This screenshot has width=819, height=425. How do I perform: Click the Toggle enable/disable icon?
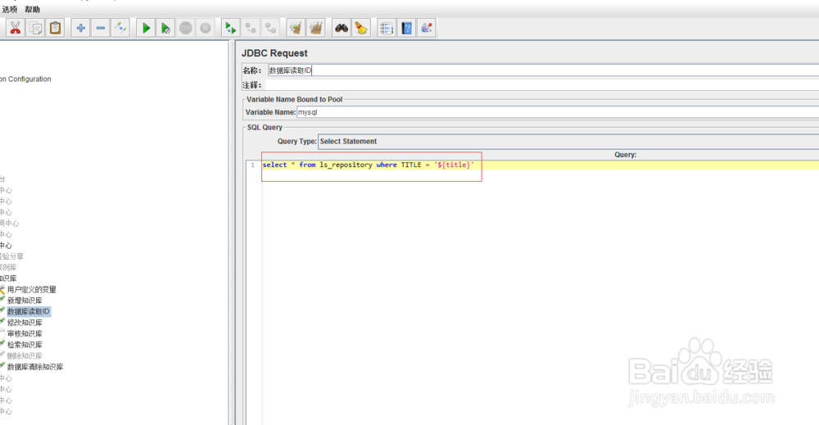pos(120,28)
